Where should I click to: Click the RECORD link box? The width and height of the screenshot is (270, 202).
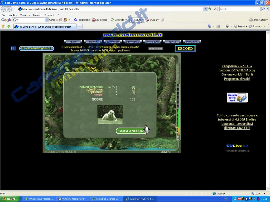[x=185, y=48]
